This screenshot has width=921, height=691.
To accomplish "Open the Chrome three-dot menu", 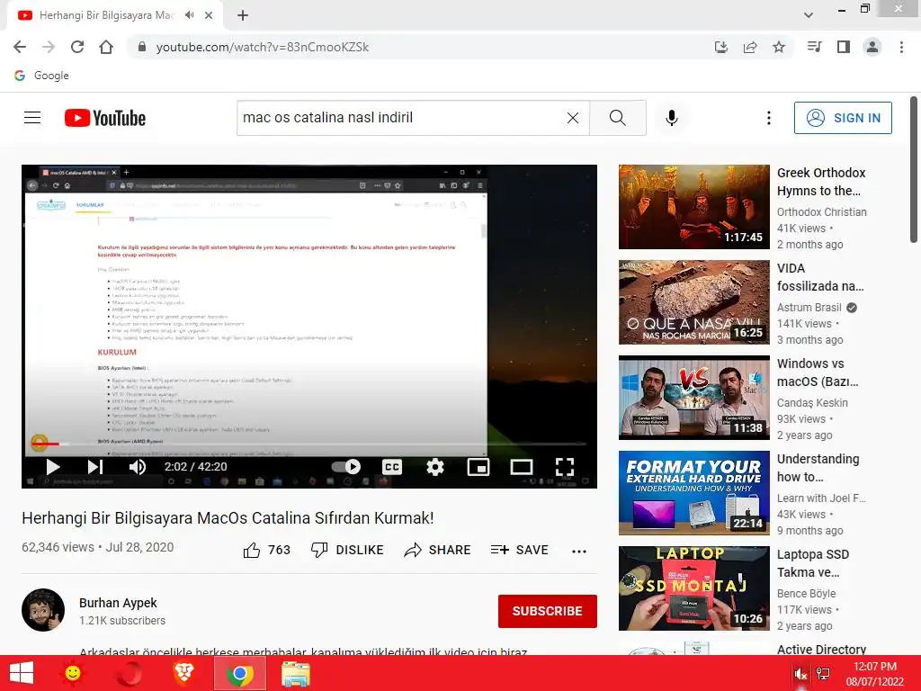I will click(x=901, y=47).
